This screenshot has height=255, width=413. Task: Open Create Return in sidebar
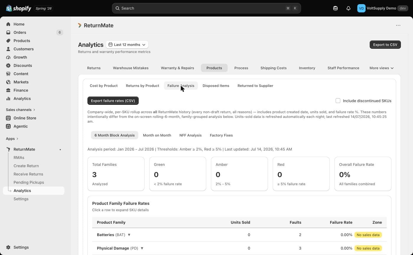26,166
